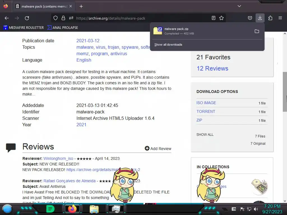
Task: Expand SHOW ALL download files
Action: 205,135
